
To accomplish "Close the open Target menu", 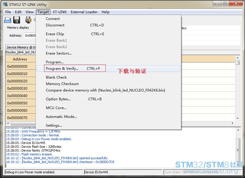I will point(43,12).
